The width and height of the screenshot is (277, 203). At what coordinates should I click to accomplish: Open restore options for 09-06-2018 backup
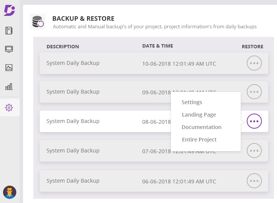(x=254, y=92)
